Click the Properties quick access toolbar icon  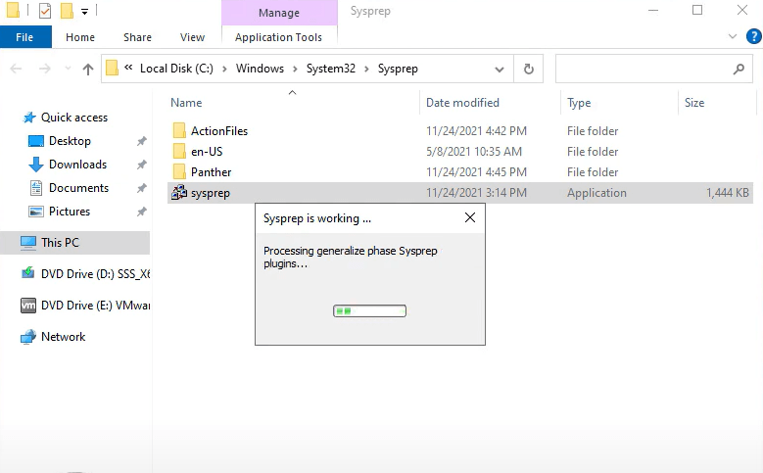[x=45, y=10]
